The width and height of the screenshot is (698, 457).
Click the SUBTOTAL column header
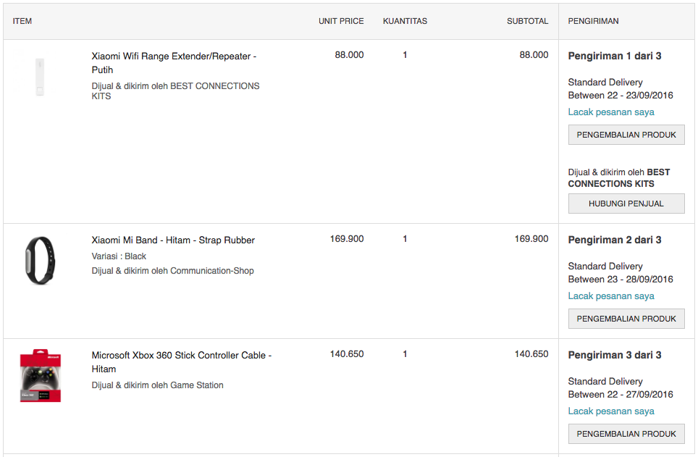click(x=527, y=21)
